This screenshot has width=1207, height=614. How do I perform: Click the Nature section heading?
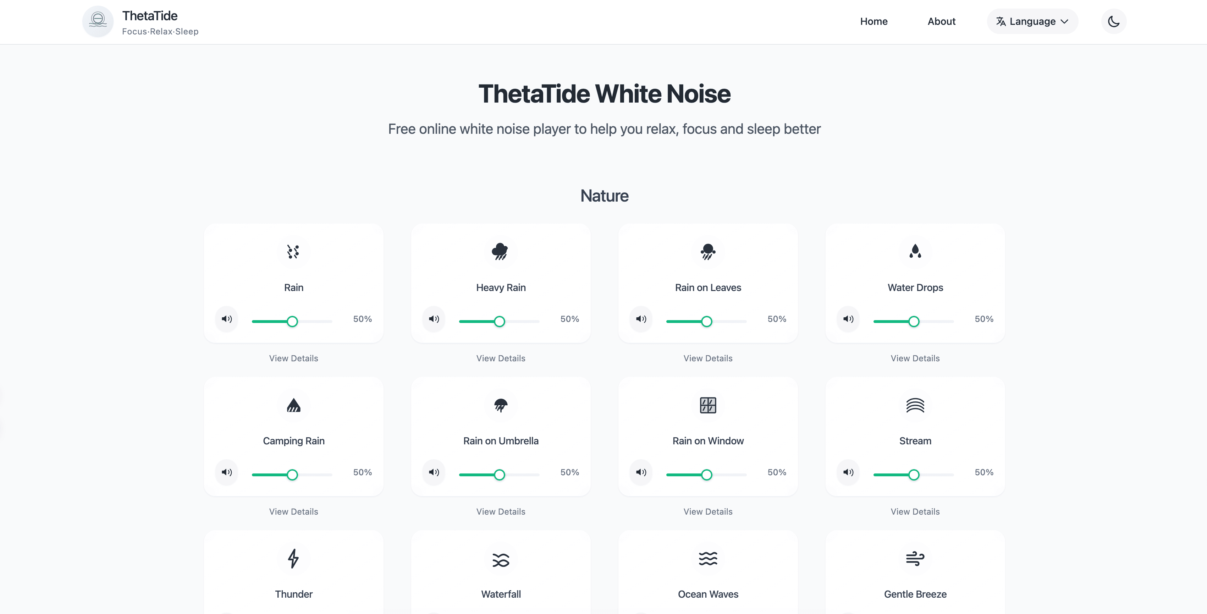click(x=604, y=196)
